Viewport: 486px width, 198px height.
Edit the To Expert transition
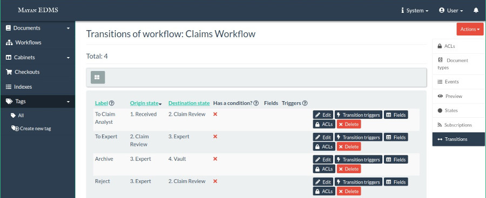click(x=323, y=137)
